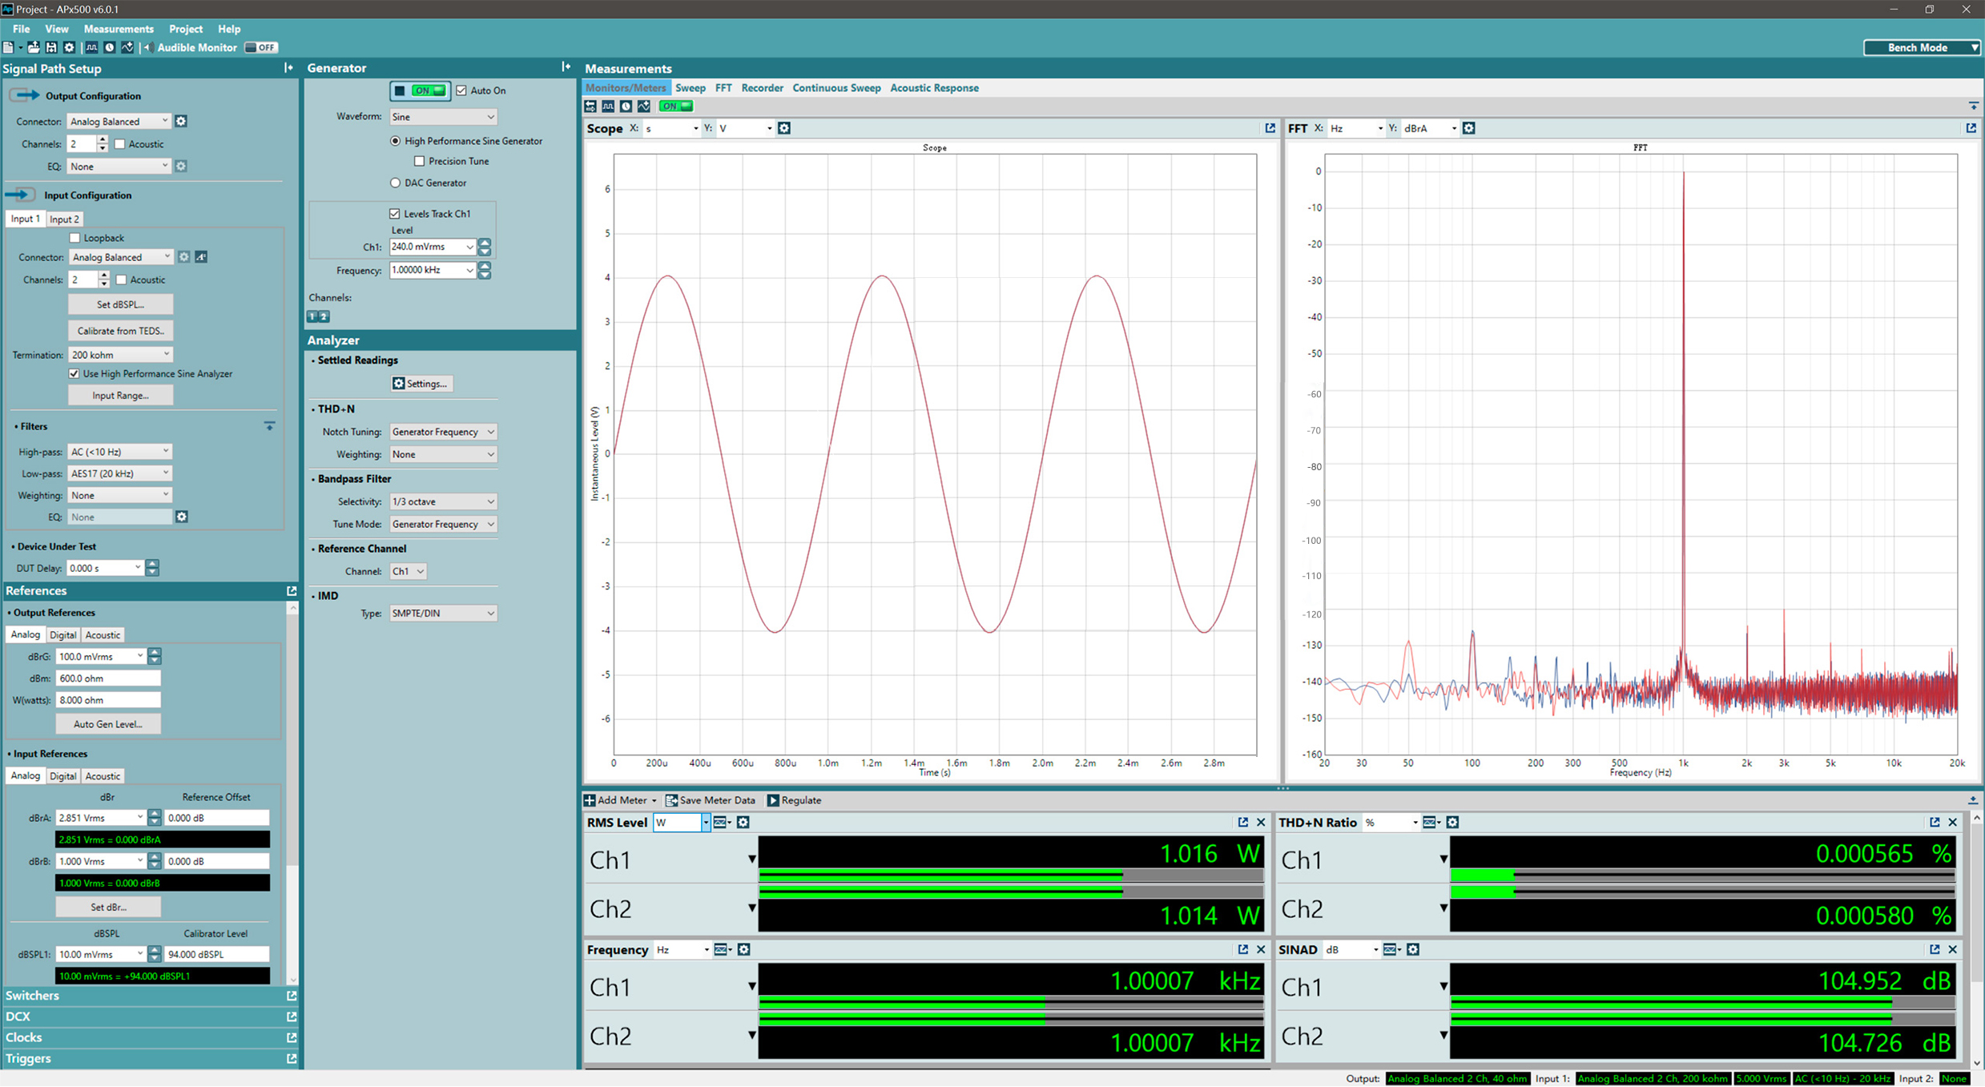Pop out the FFT graph window
Screen dimensions: 1985x1087
point(1971,128)
